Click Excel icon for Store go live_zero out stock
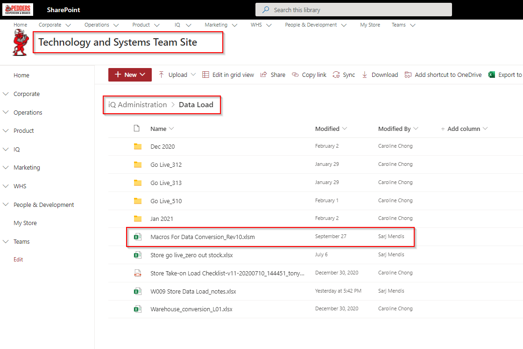The image size is (523, 349). pos(137,255)
